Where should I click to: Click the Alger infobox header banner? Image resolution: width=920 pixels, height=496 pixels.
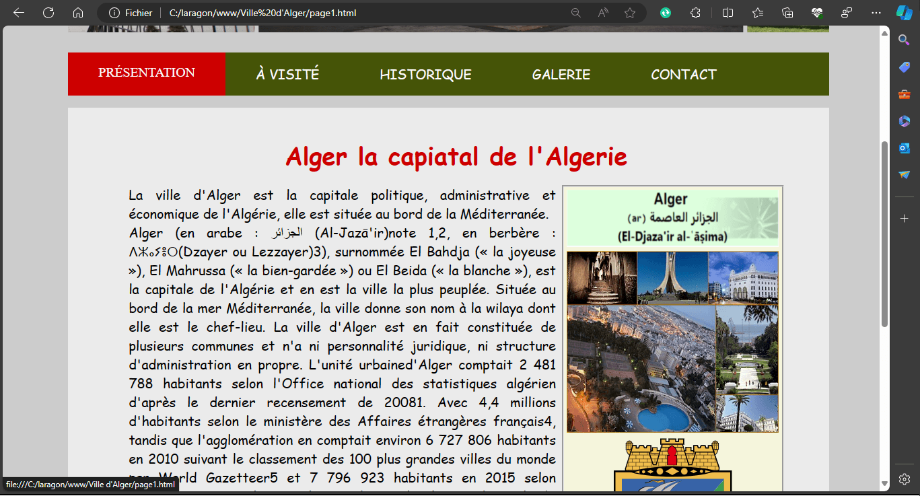point(673,217)
